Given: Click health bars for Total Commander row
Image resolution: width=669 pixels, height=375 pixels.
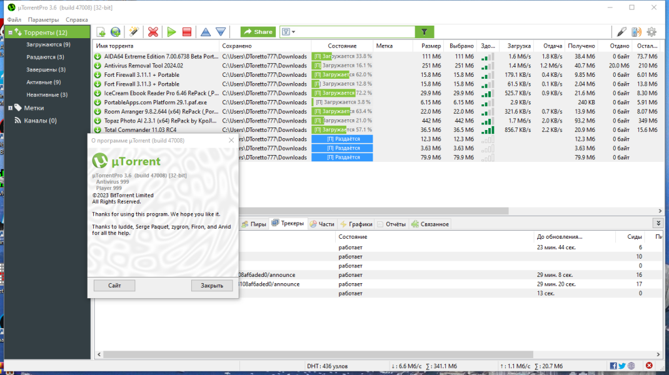Looking at the screenshot, I should tap(488, 130).
